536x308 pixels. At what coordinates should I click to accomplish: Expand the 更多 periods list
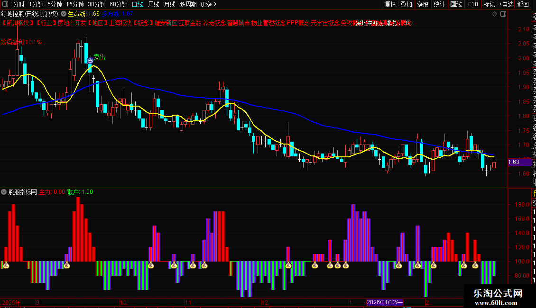(209, 4)
